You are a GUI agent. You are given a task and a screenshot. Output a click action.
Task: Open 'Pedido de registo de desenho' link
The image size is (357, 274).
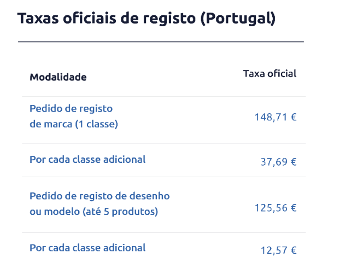(100, 196)
